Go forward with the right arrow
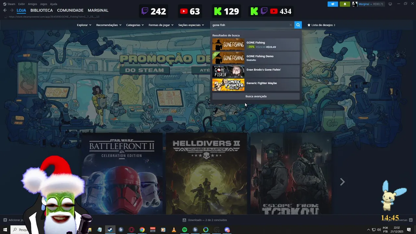The height and width of the screenshot is (234, 416). [12, 10]
